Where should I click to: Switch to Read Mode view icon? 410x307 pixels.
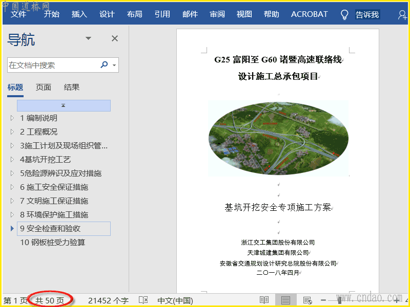click(264, 300)
